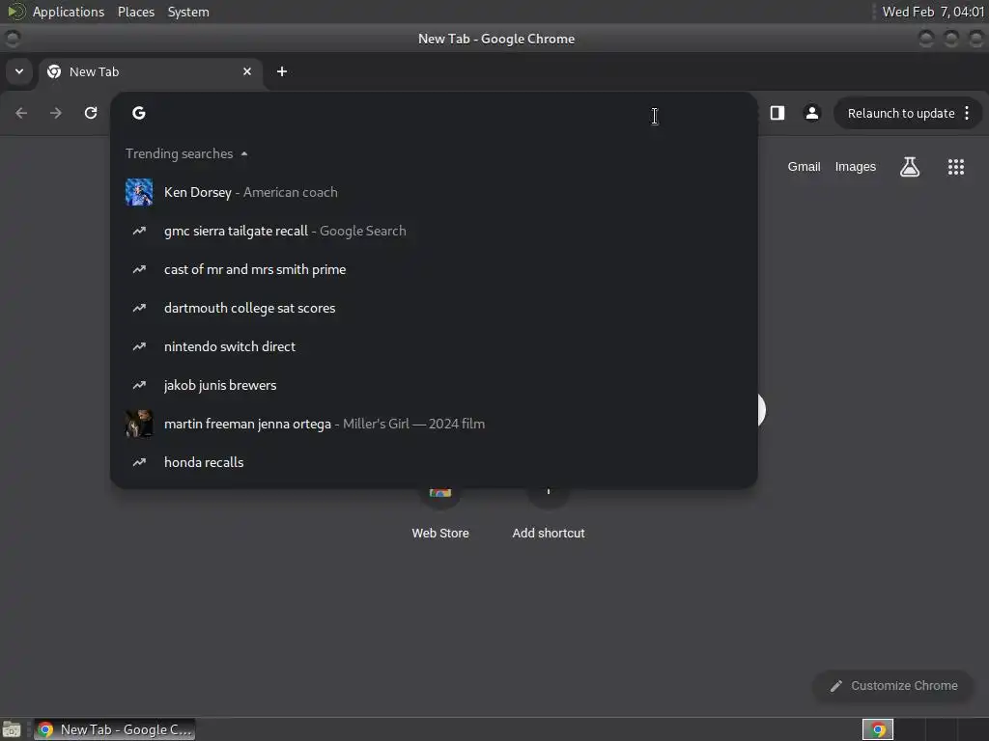Click trending arrow beside gmc sierra tailgate recall
Image resolution: width=989 pixels, height=741 pixels.
click(x=139, y=231)
